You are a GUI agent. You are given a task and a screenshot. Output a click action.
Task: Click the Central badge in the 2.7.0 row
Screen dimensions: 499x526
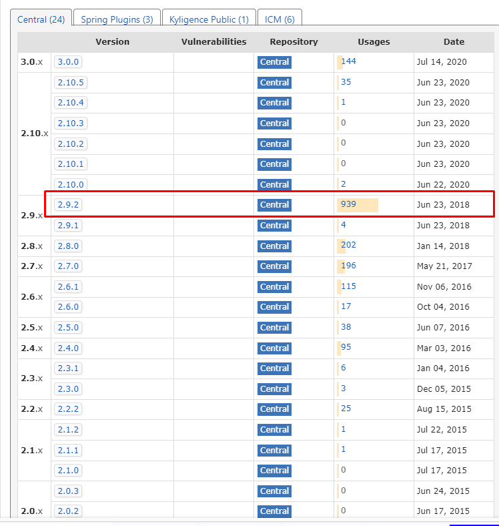(x=274, y=266)
